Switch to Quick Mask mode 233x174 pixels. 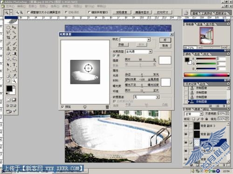click(14, 100)
